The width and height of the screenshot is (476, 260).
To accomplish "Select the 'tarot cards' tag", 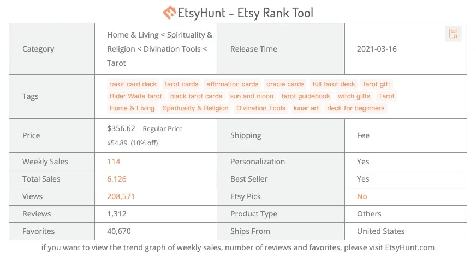I will 181,84.
